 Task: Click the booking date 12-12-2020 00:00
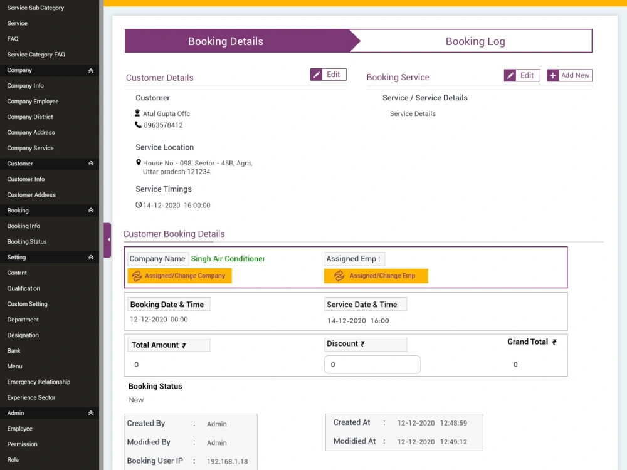point(159,320)
